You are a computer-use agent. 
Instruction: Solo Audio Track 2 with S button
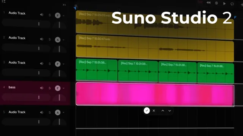pyautogui.click(x=50, y=39)
